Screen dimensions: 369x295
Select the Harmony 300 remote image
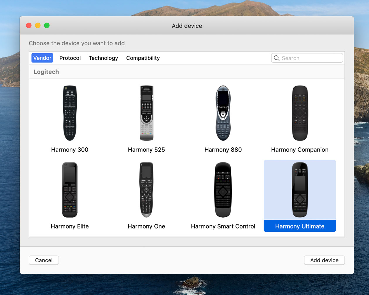[70, 113]
